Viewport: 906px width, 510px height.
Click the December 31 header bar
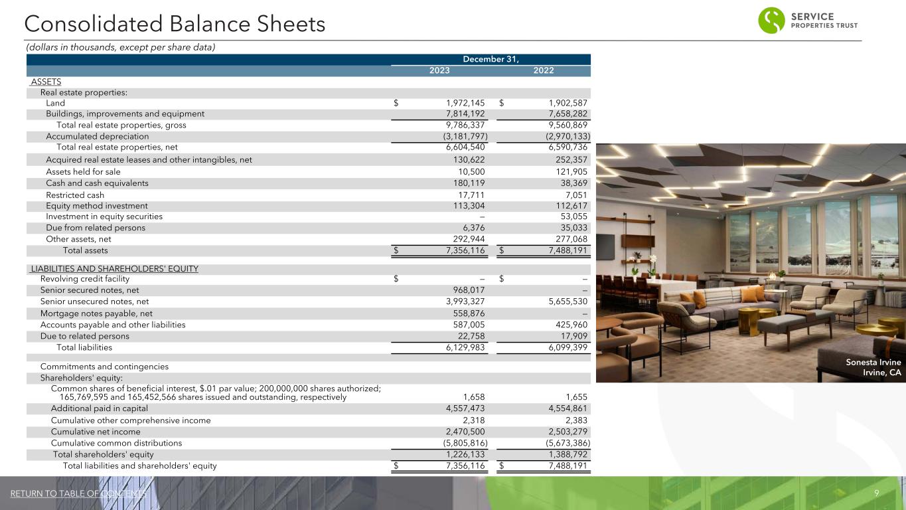click(491, 59)
